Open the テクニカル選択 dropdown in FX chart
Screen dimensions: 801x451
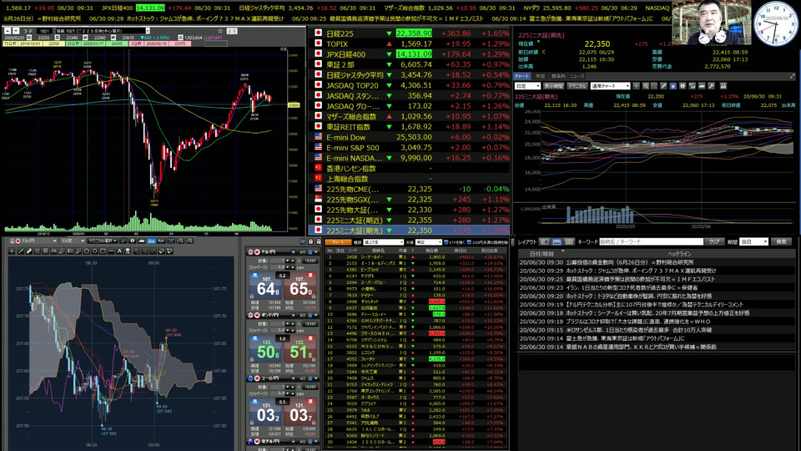[x=102, y=241]
